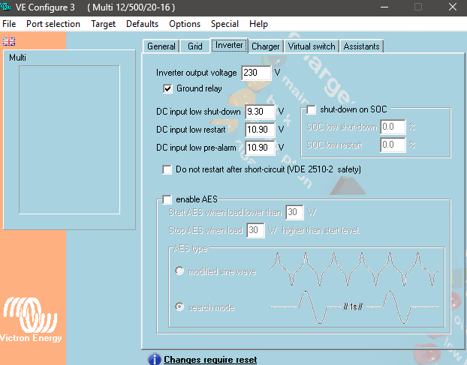Screen dimensions: 467x365
Task: Click the Multi device list box
Action: (x=69, y=139)
